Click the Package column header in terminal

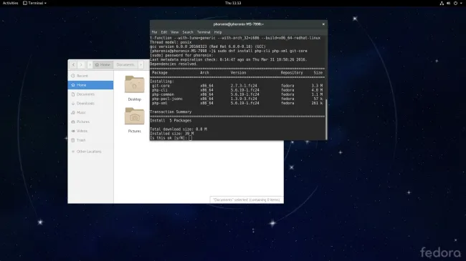[160, 73]
